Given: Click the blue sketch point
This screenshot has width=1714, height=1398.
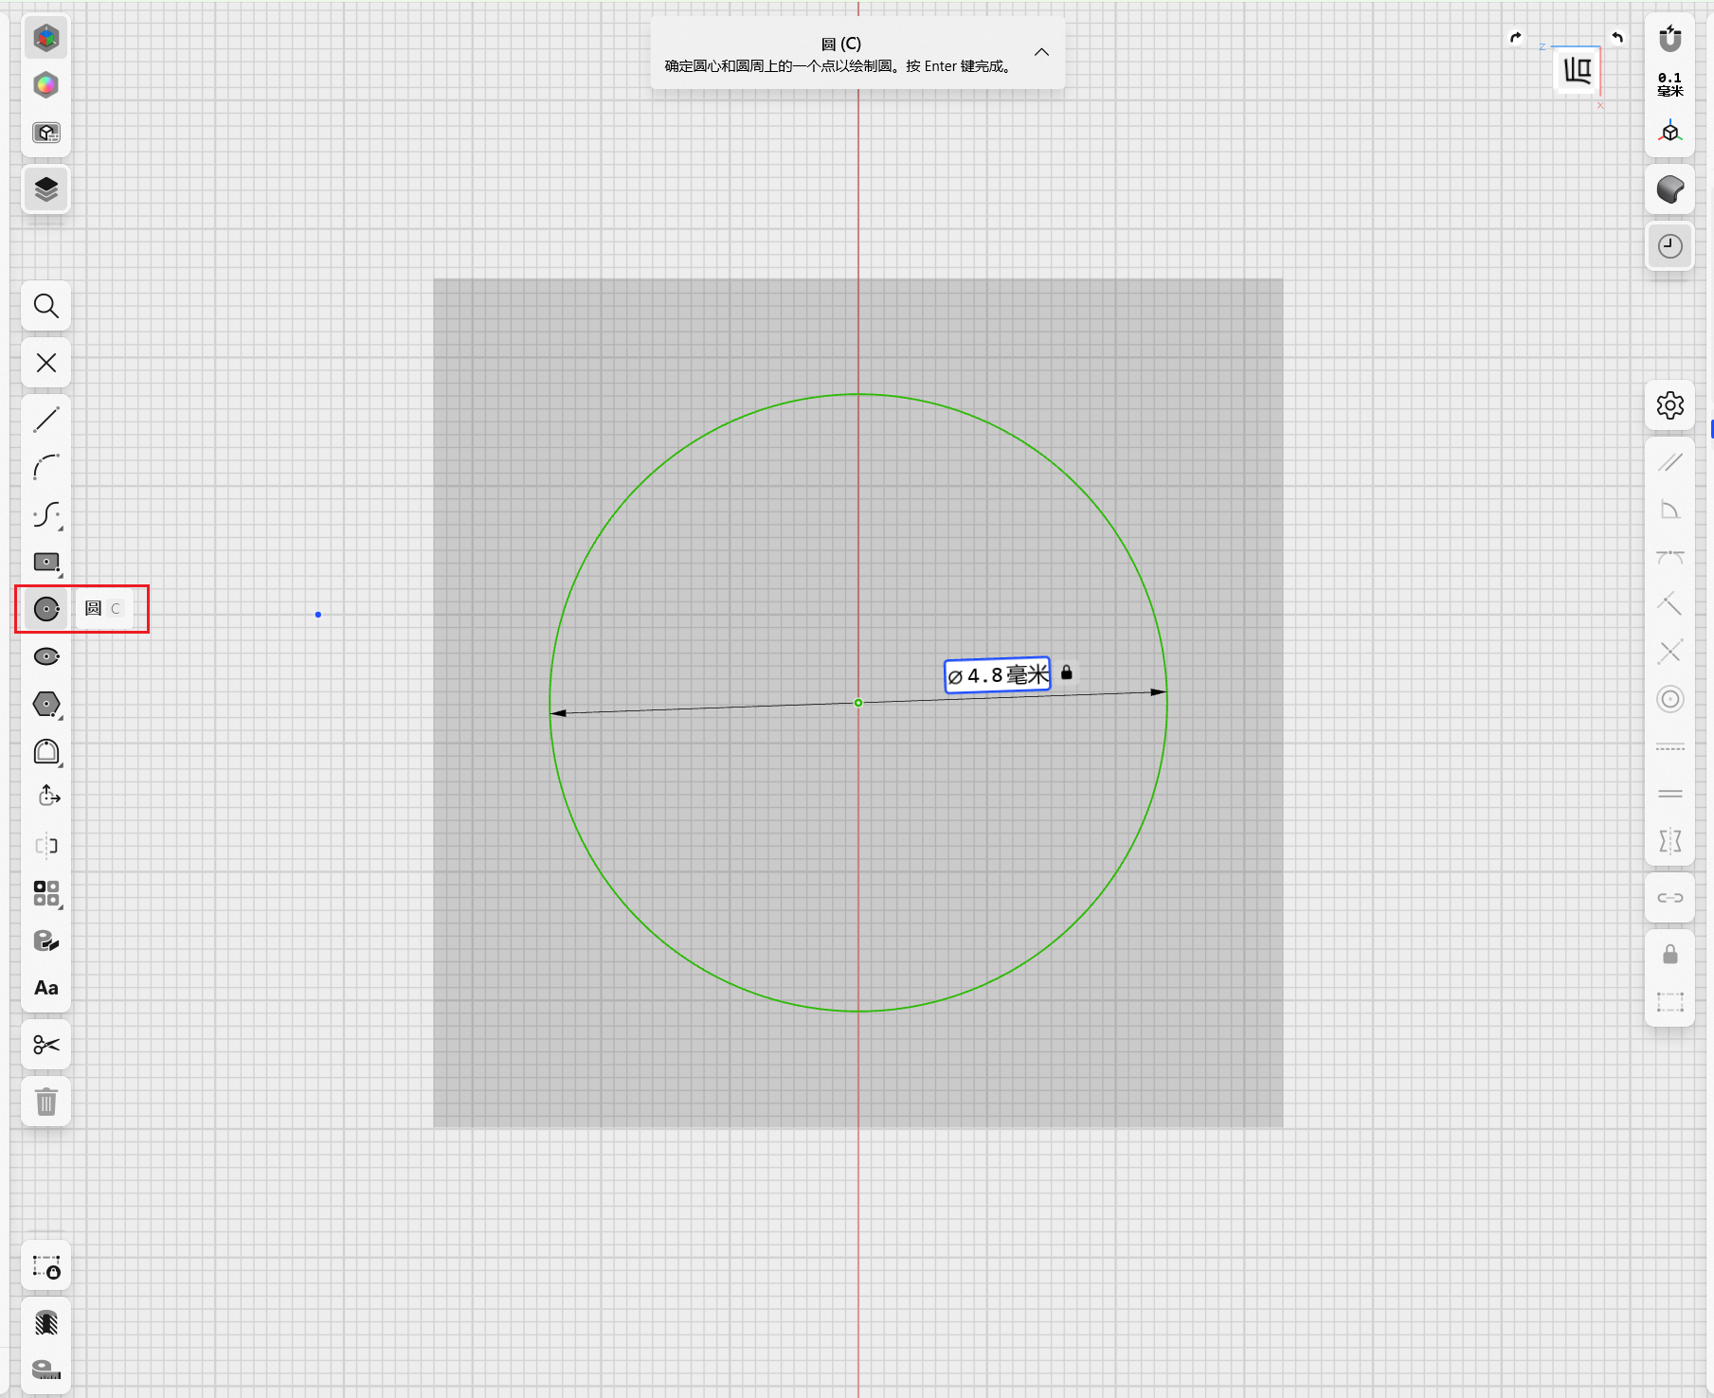Looking at the screenshot, I should (x=318, y=615).
